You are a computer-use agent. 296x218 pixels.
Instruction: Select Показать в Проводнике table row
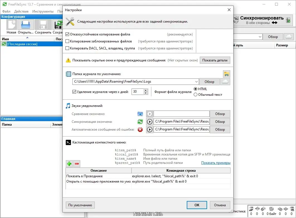tap(148, 176)
